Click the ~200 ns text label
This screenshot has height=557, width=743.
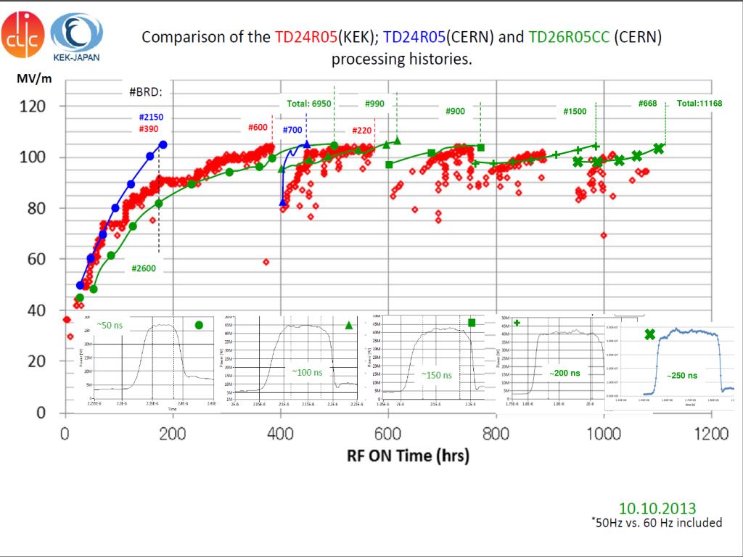pos(565,374)
